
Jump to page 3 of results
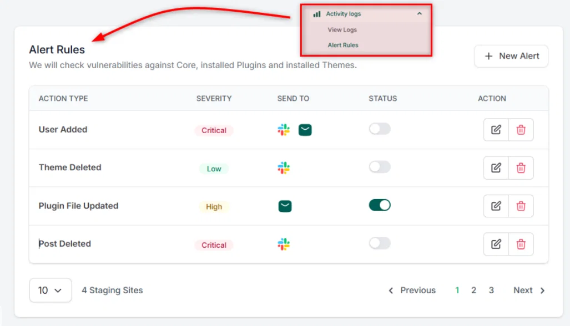pos(491,290)
